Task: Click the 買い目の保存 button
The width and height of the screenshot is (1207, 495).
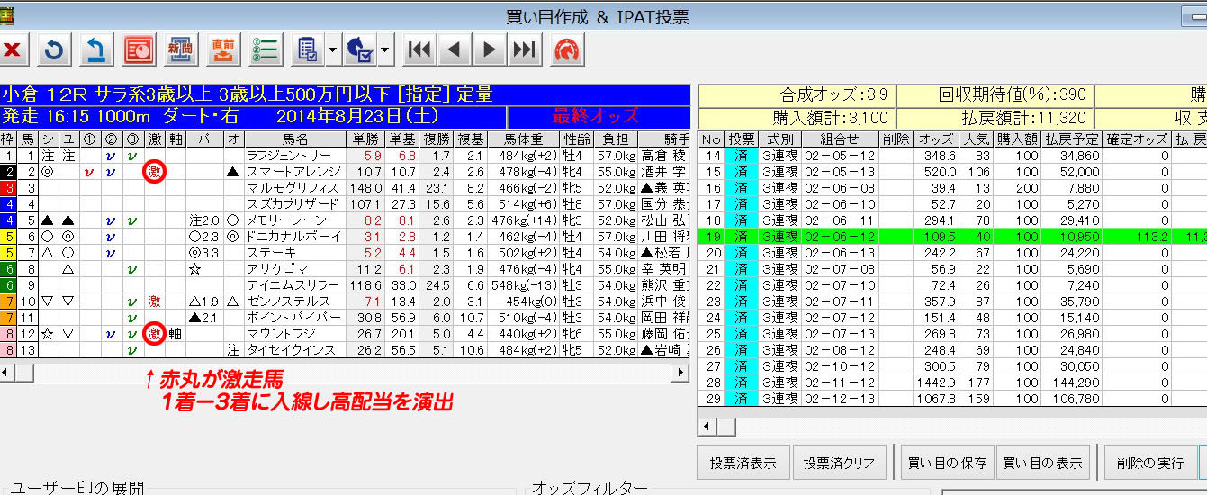Action: coord(948,463)
